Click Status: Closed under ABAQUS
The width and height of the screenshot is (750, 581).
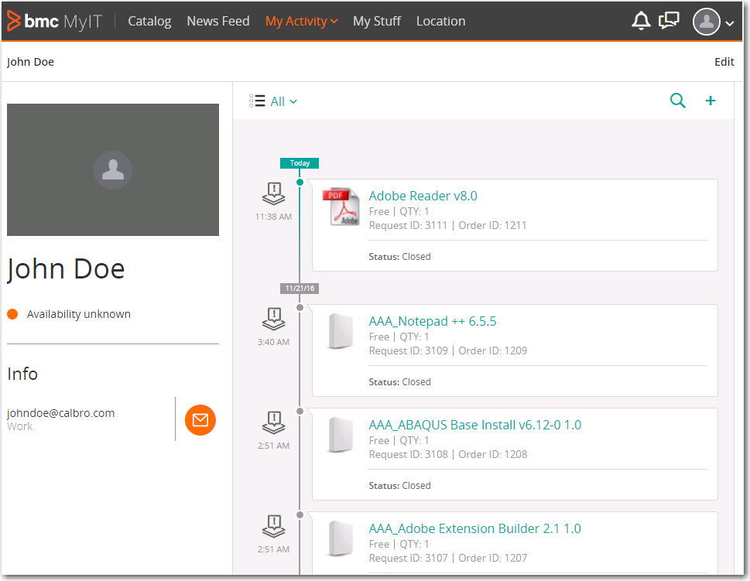(x=400, y=486)
